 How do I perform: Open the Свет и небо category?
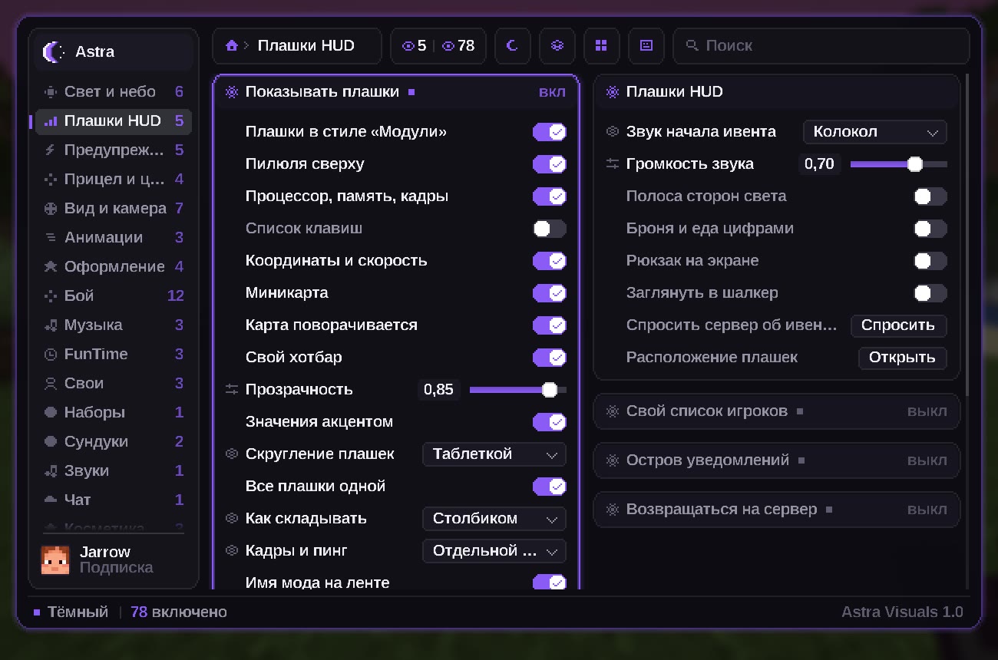pyautogui.click(x=114, y=92)
